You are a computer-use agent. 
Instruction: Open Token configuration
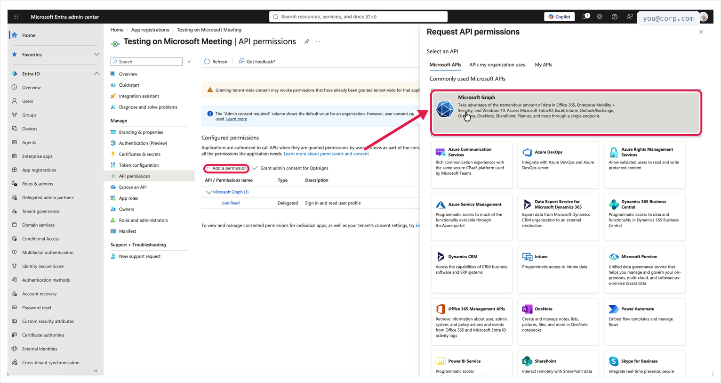pos(139,165)
